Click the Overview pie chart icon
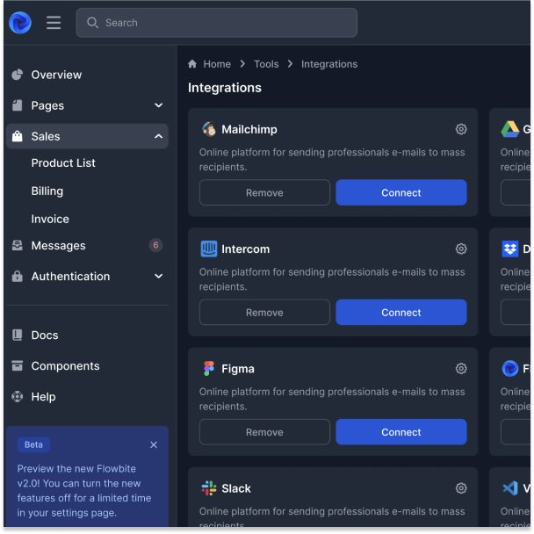This screenshot has height=534, width=534. (17, 75)
